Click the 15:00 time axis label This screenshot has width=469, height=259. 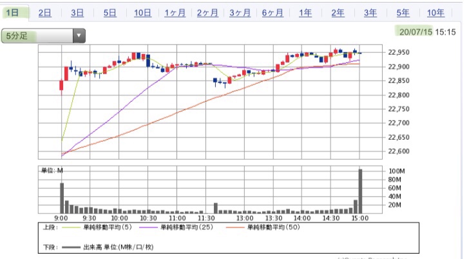pyautogui.click(x=360, y=218)
